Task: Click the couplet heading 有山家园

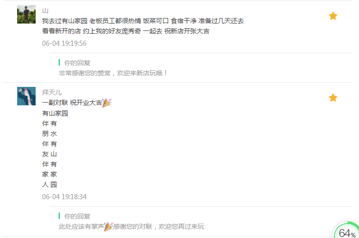Action: point(55,113)
